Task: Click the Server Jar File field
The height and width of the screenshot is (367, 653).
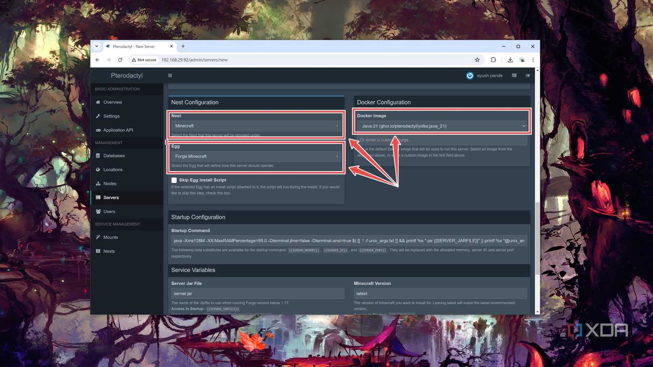Action: click(258, 293)
